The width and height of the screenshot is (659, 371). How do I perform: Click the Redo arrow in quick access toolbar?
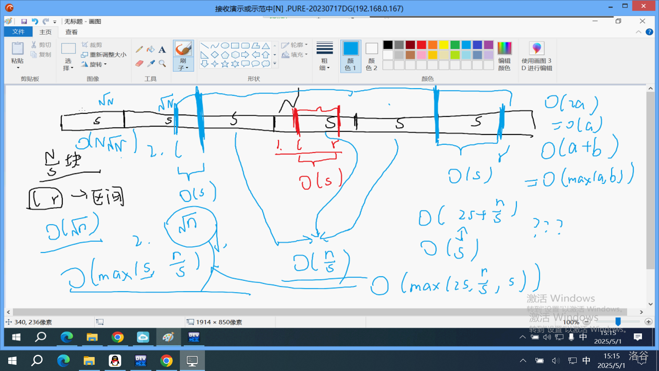(x=46, y=21)
